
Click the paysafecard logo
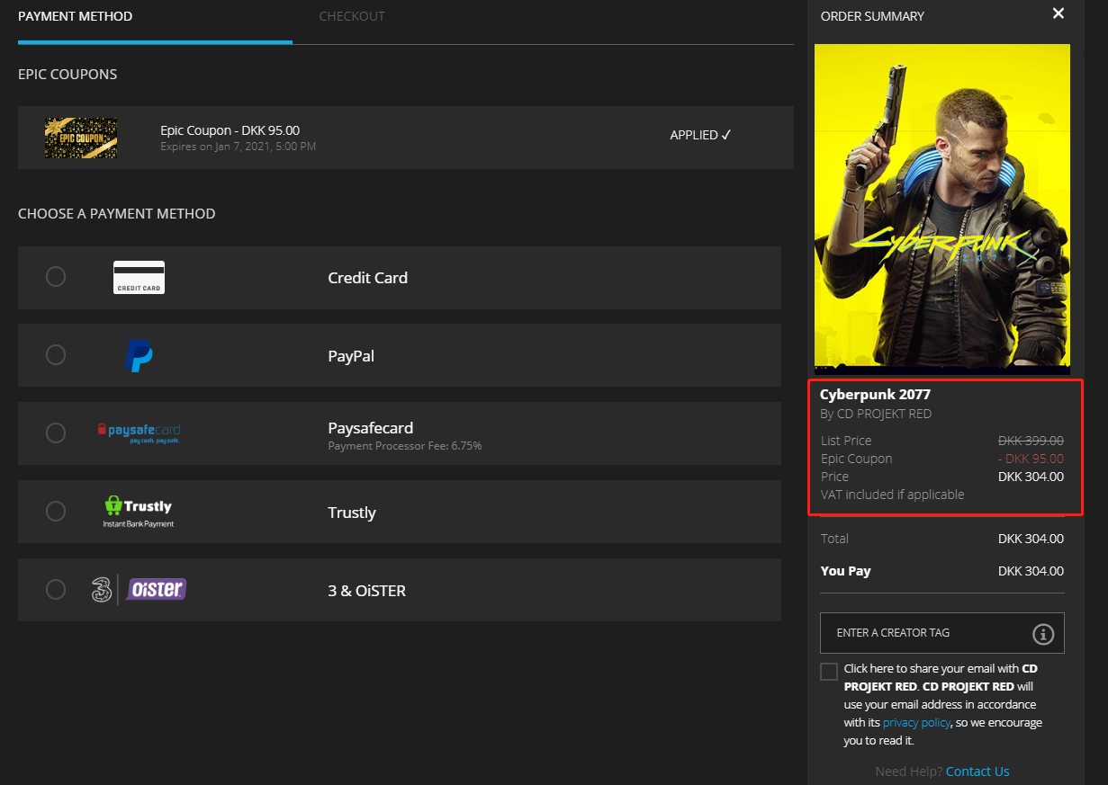click(x=139, y=433)
